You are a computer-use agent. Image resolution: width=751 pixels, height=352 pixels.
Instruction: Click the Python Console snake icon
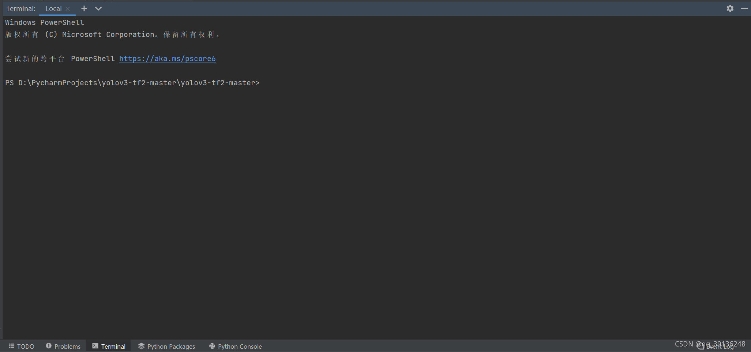(212, 346)
